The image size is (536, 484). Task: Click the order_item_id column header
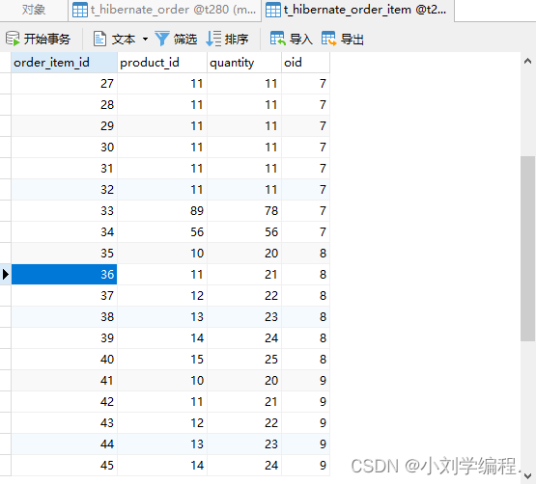[x=65, y=63]
